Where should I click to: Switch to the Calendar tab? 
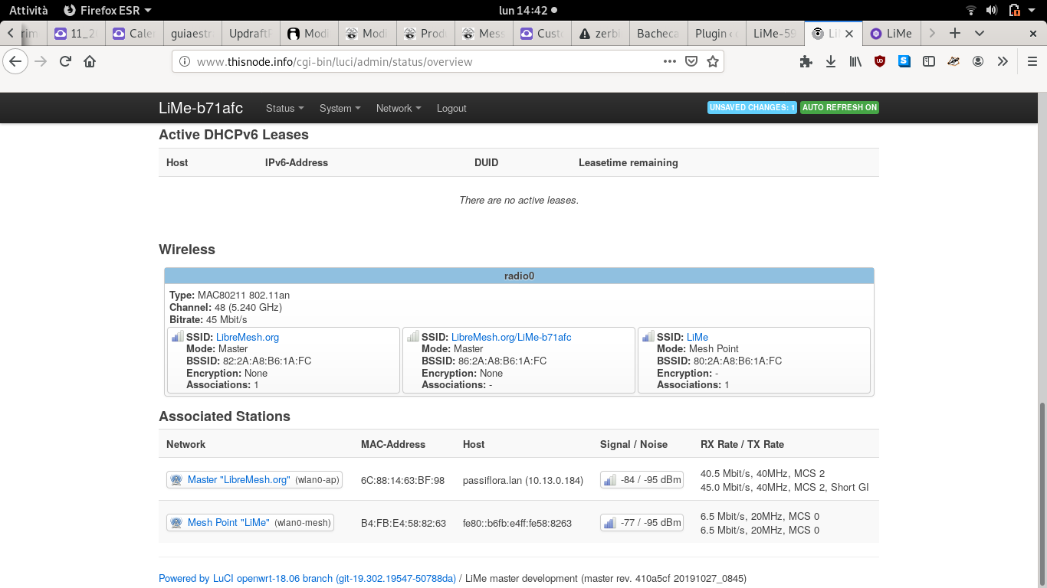point(134,34)
